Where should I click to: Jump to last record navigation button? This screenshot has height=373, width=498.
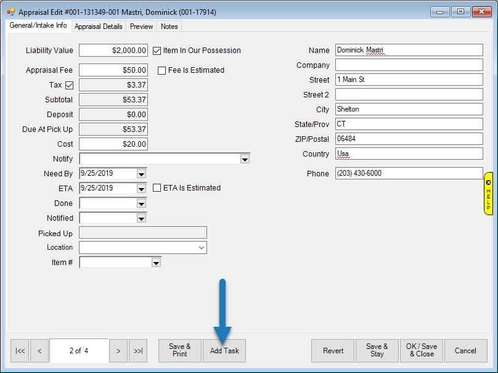click(x=138, y=351)
